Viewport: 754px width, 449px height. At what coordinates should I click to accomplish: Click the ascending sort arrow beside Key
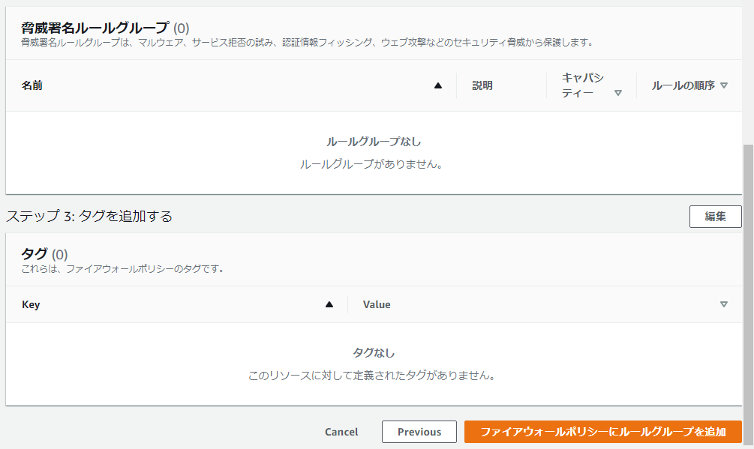[329, 304]
